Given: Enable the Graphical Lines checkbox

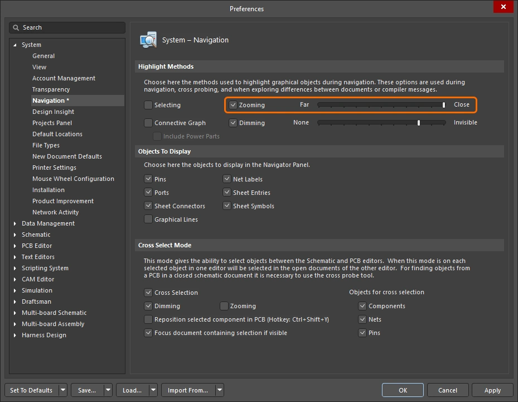Looking at the screenshot, I should tap(148, 219).
